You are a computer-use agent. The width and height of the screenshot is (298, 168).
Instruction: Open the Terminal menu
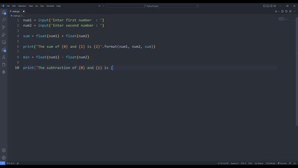(x=50, y=6)
